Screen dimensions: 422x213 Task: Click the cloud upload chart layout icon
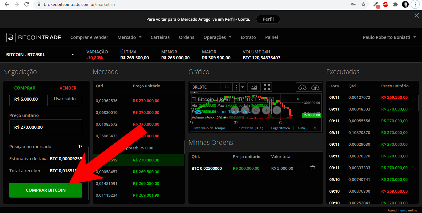(315, 87)
